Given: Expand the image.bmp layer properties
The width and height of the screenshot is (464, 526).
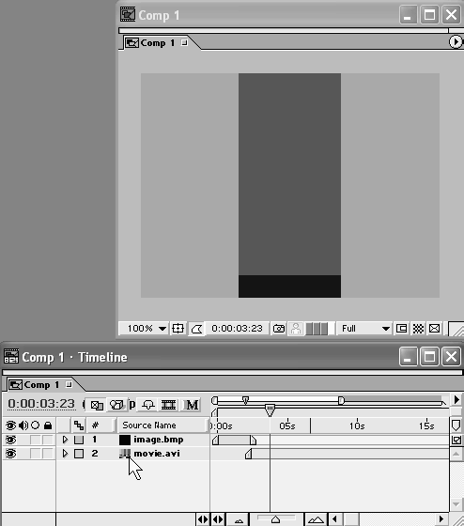Looking at the screenshot, I should (x=65, y=440).
